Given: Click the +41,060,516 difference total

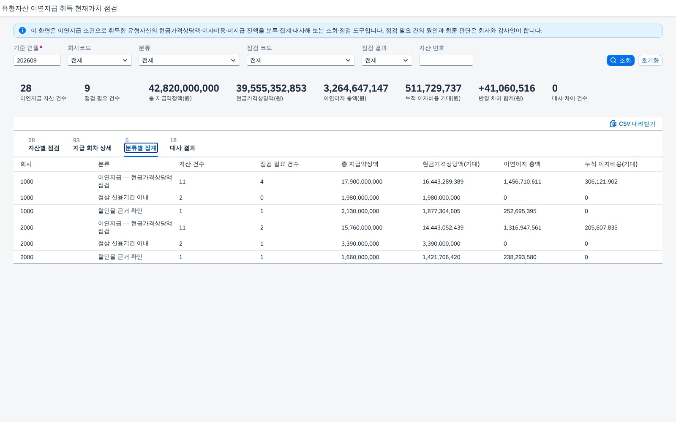Looking at the screenshot, I should (x=507, y=88).
